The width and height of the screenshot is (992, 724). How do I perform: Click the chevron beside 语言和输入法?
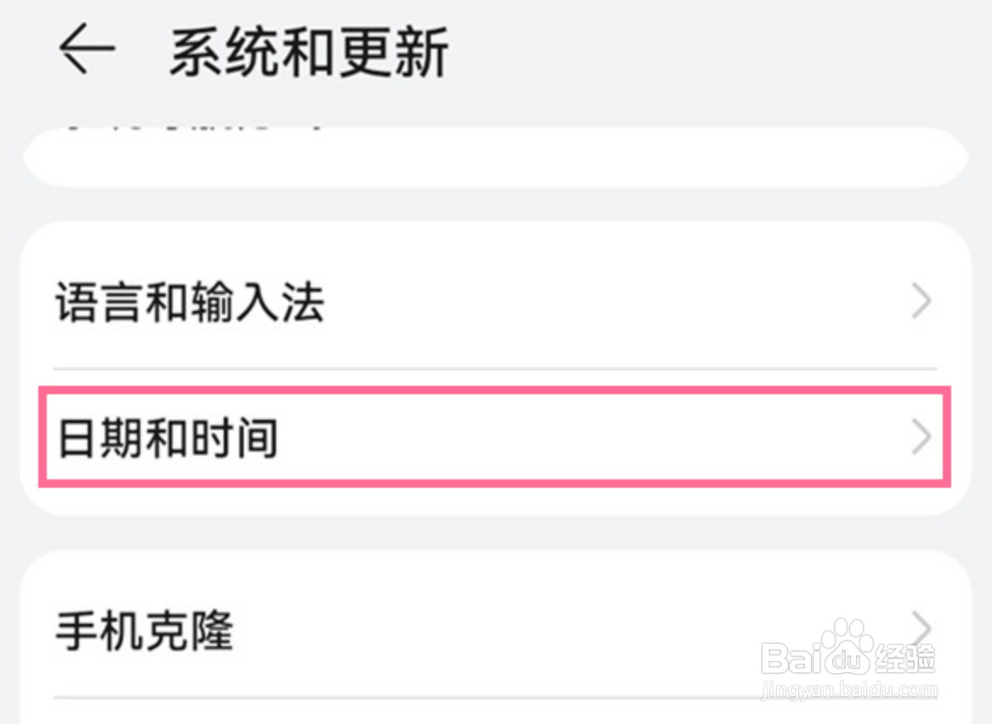[921, 303]
